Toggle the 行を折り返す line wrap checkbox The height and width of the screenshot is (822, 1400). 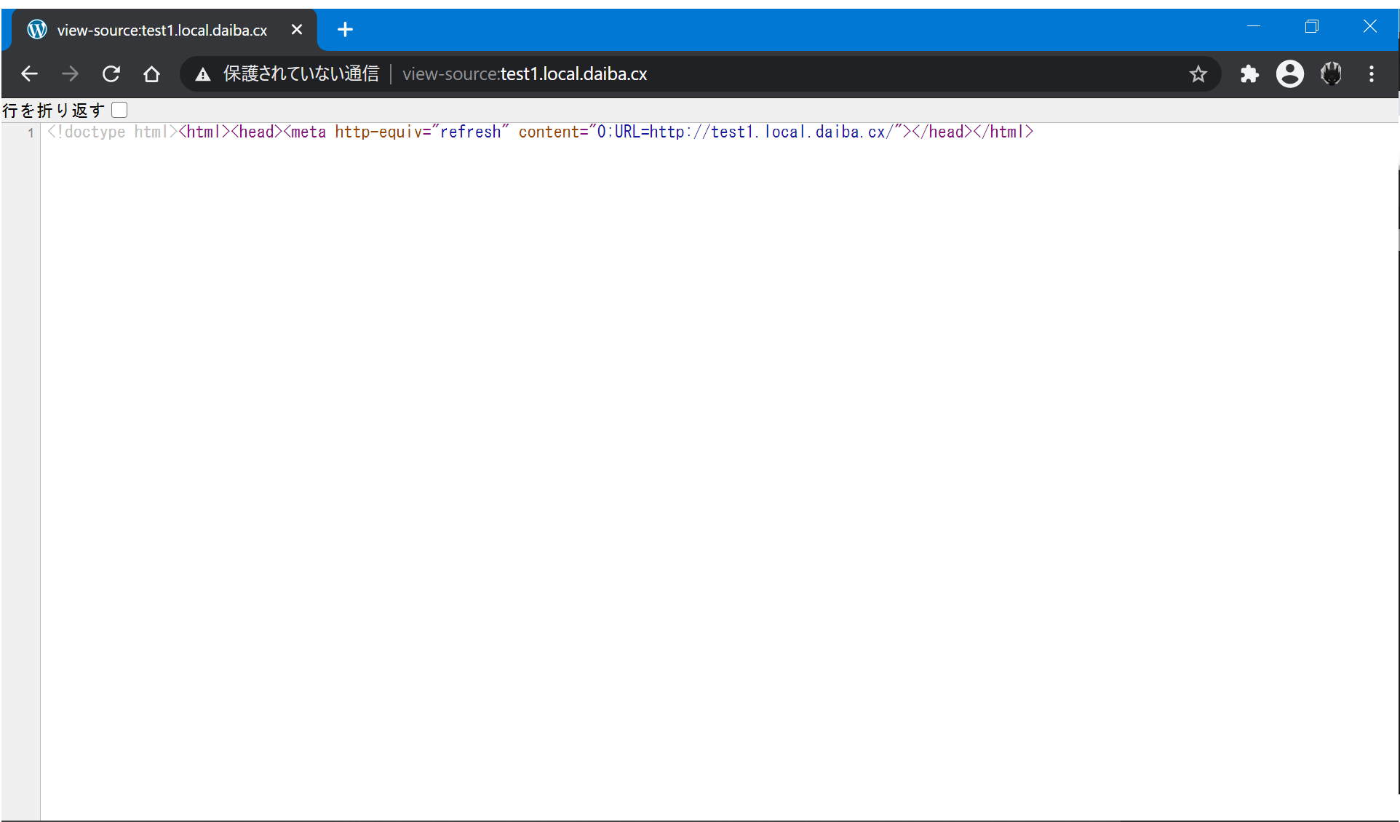point(119,110)
